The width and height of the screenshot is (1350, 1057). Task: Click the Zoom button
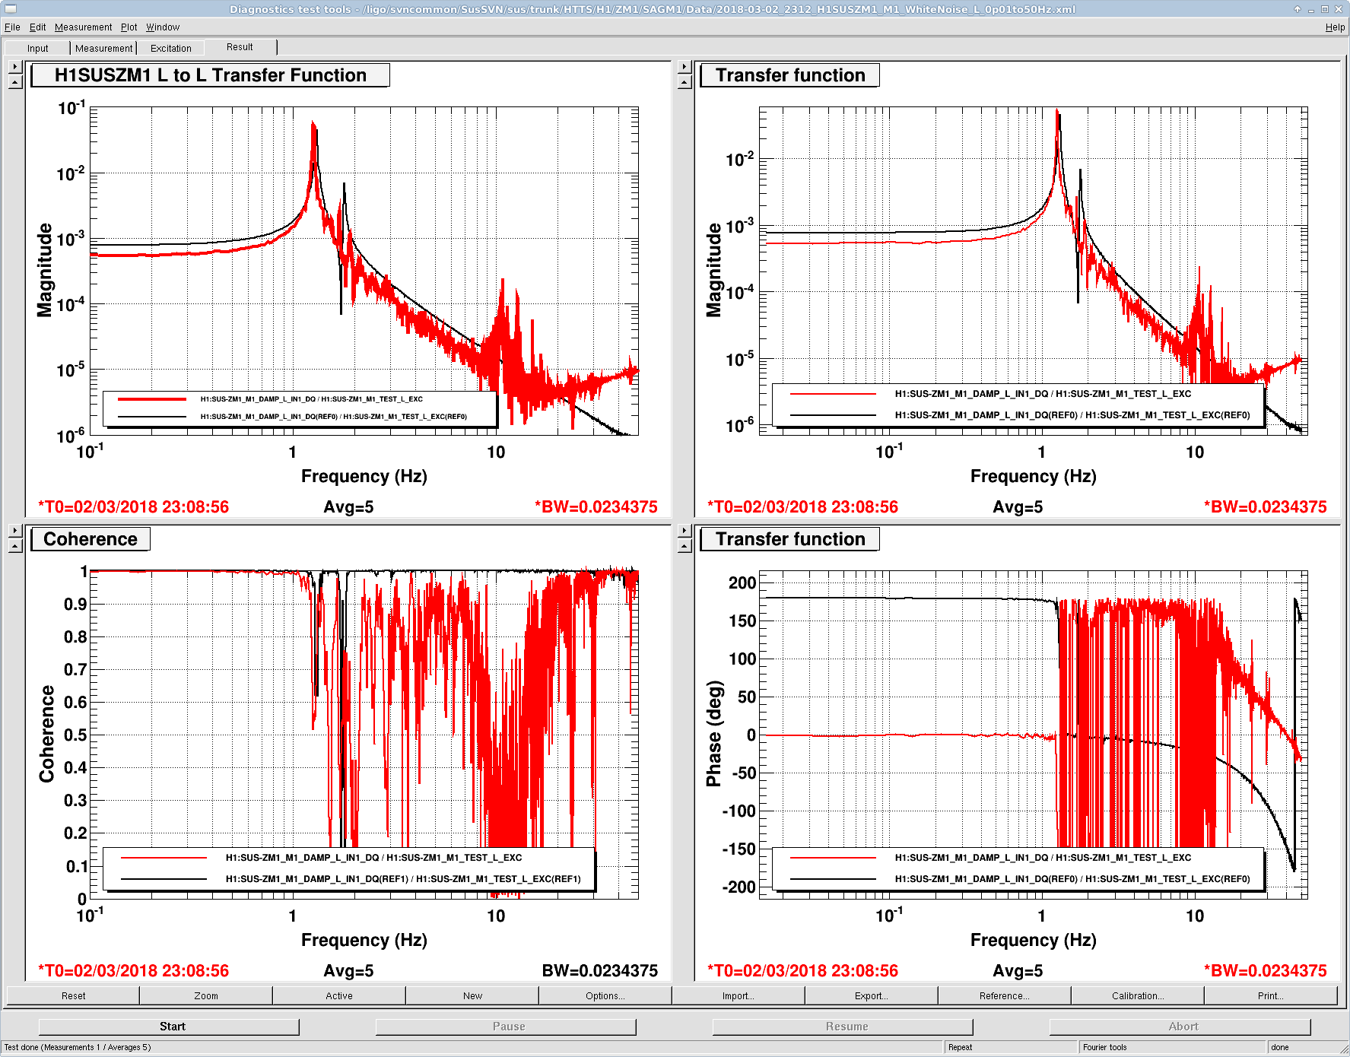point(206,995)
